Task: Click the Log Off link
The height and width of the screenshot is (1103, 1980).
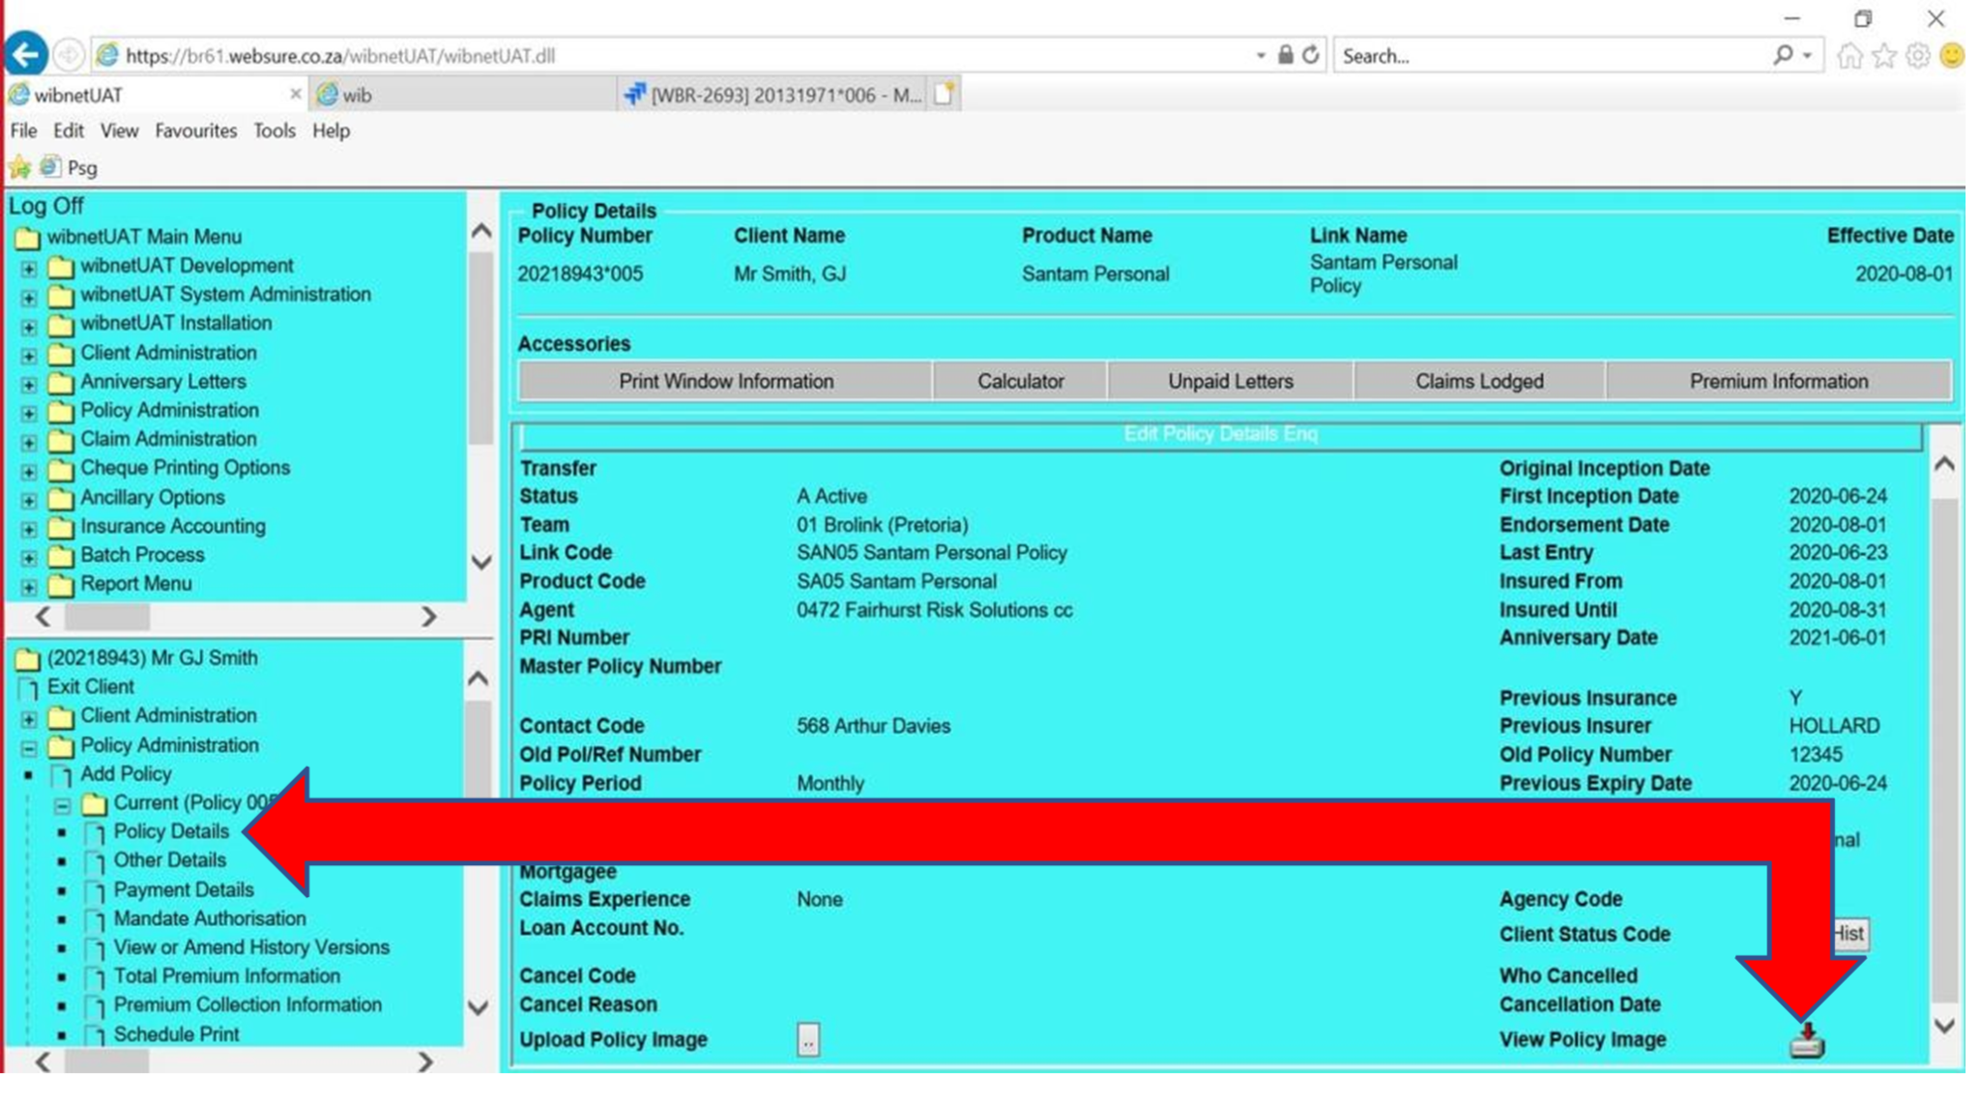Action: tap(46, 206)
